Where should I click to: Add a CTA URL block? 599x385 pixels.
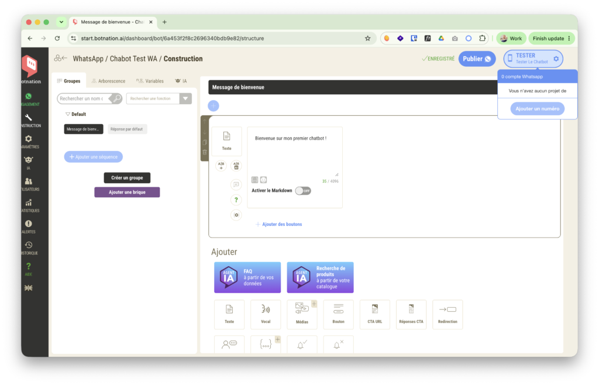click(x=375, y=314)
